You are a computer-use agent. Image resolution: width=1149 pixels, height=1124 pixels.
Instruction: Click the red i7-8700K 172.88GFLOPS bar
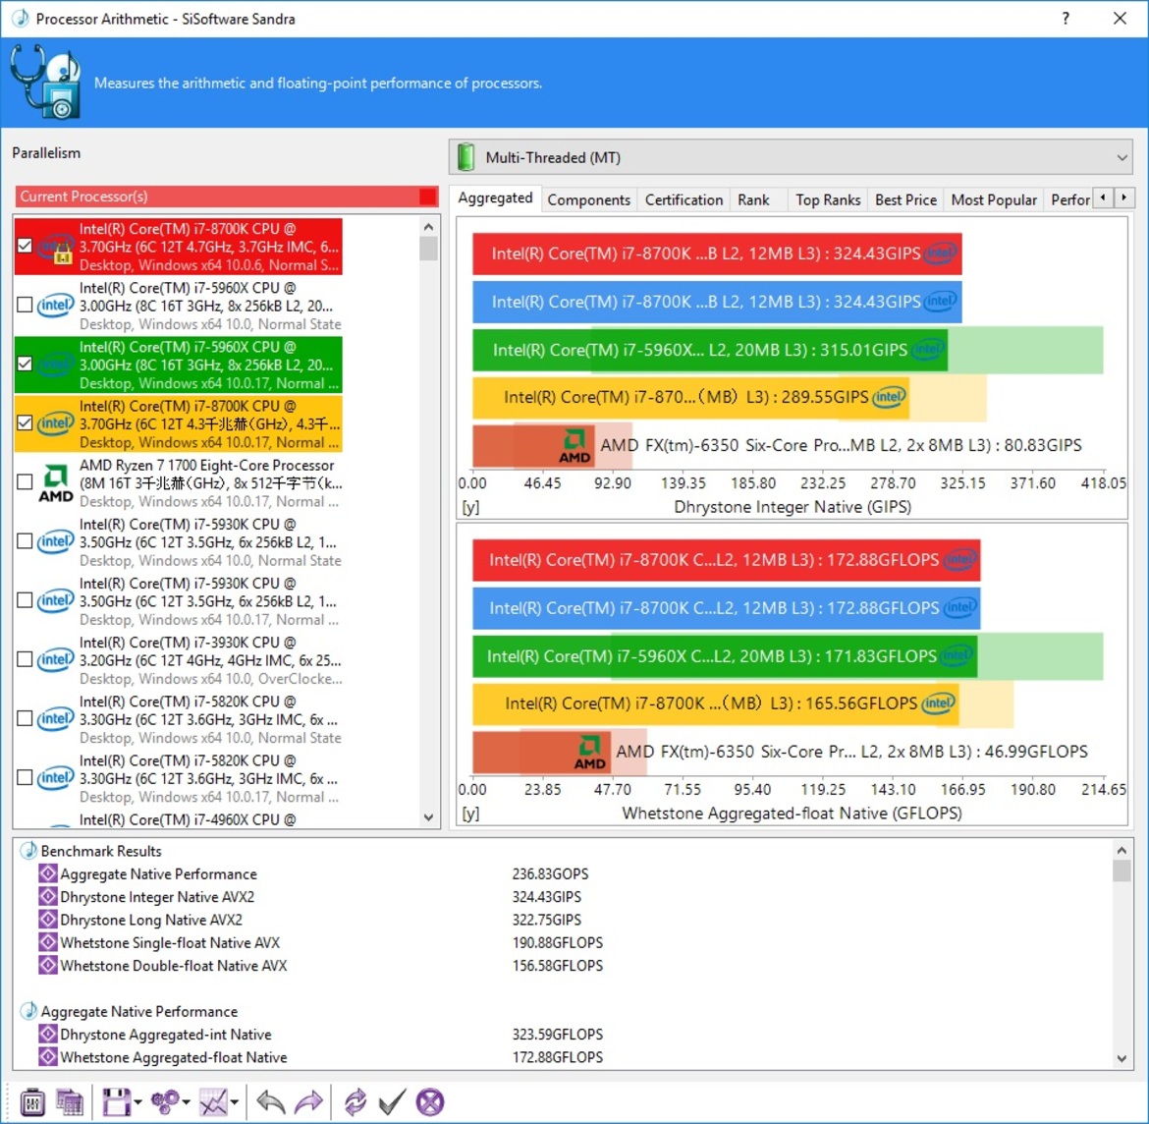(726, 560)
